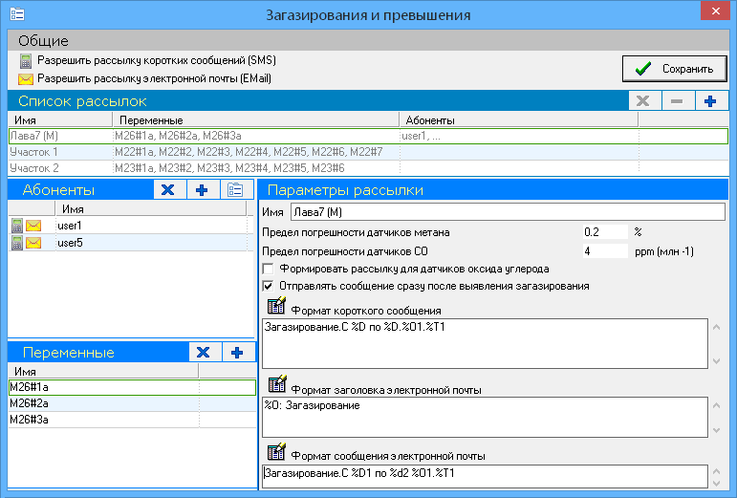The height and width of the screenshot is (498, 737).
Task: Click Сохранить button
Action: click(675, 69)
